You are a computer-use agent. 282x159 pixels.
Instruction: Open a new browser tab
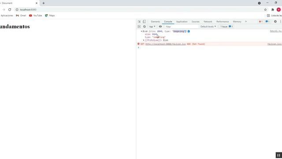[x=44, y=3]
